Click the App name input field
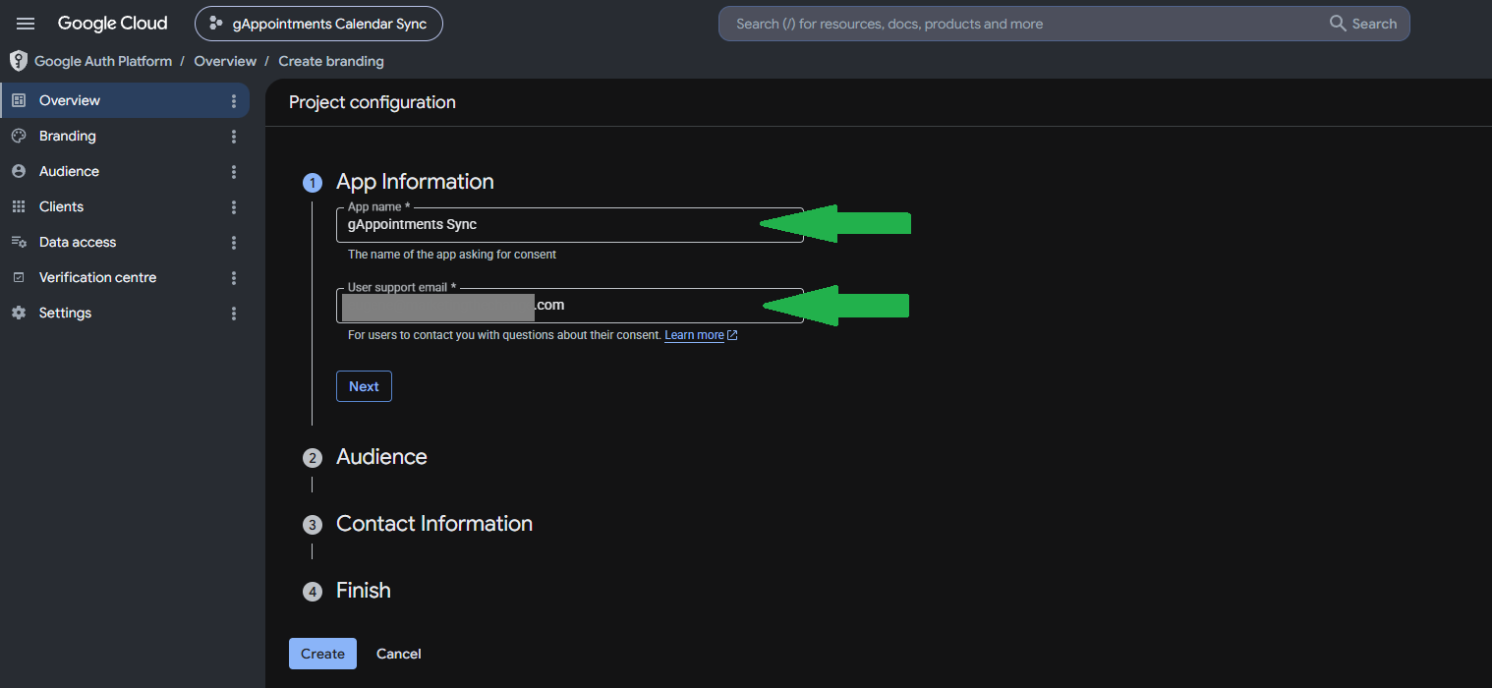Image resolution: width=1492 pixels, height=688 pixels. click(570, 224)
